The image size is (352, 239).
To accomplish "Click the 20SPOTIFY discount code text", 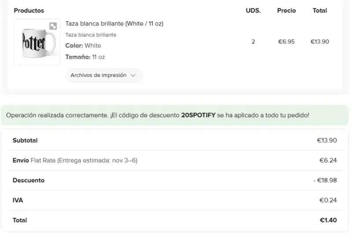I will coord(198,115).
